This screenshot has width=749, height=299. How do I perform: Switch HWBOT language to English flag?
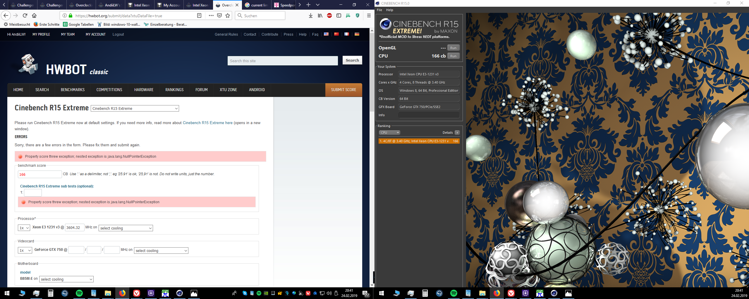326,34
